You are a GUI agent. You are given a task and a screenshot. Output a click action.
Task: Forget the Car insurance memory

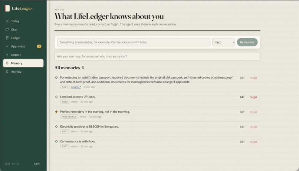point(253,142)
